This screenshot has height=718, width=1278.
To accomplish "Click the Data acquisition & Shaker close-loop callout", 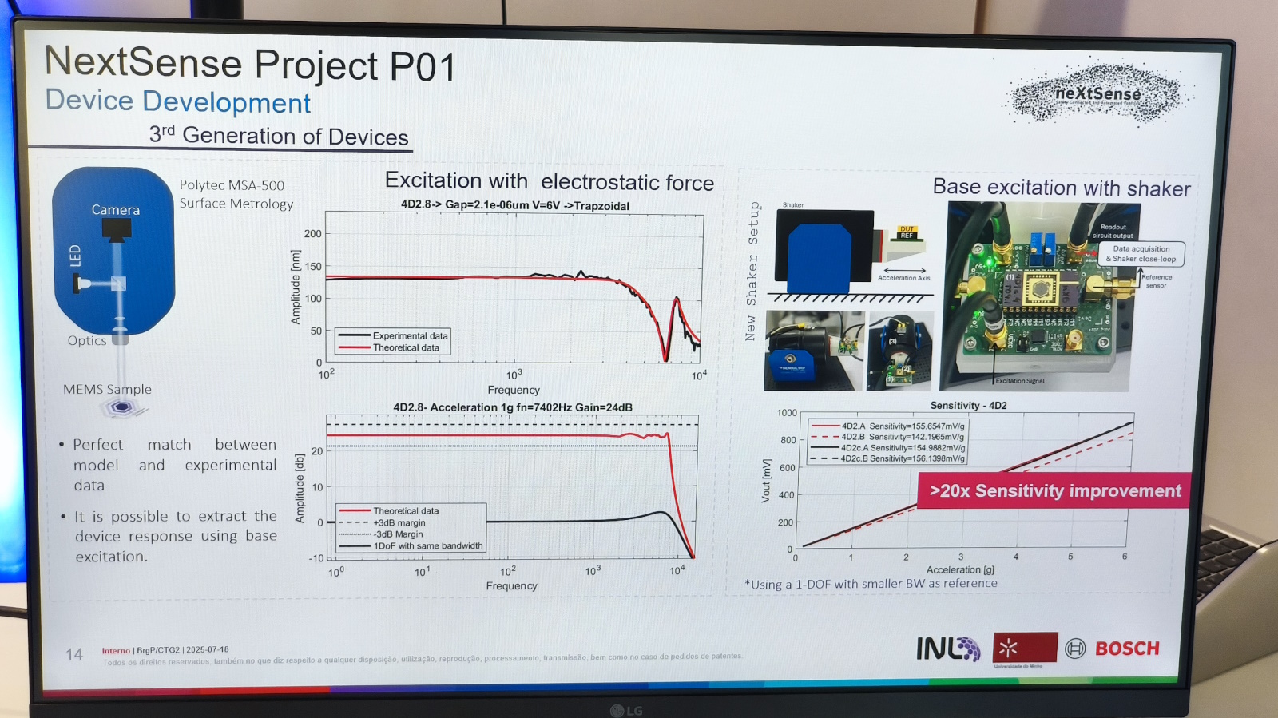I will coord(1141,254).
